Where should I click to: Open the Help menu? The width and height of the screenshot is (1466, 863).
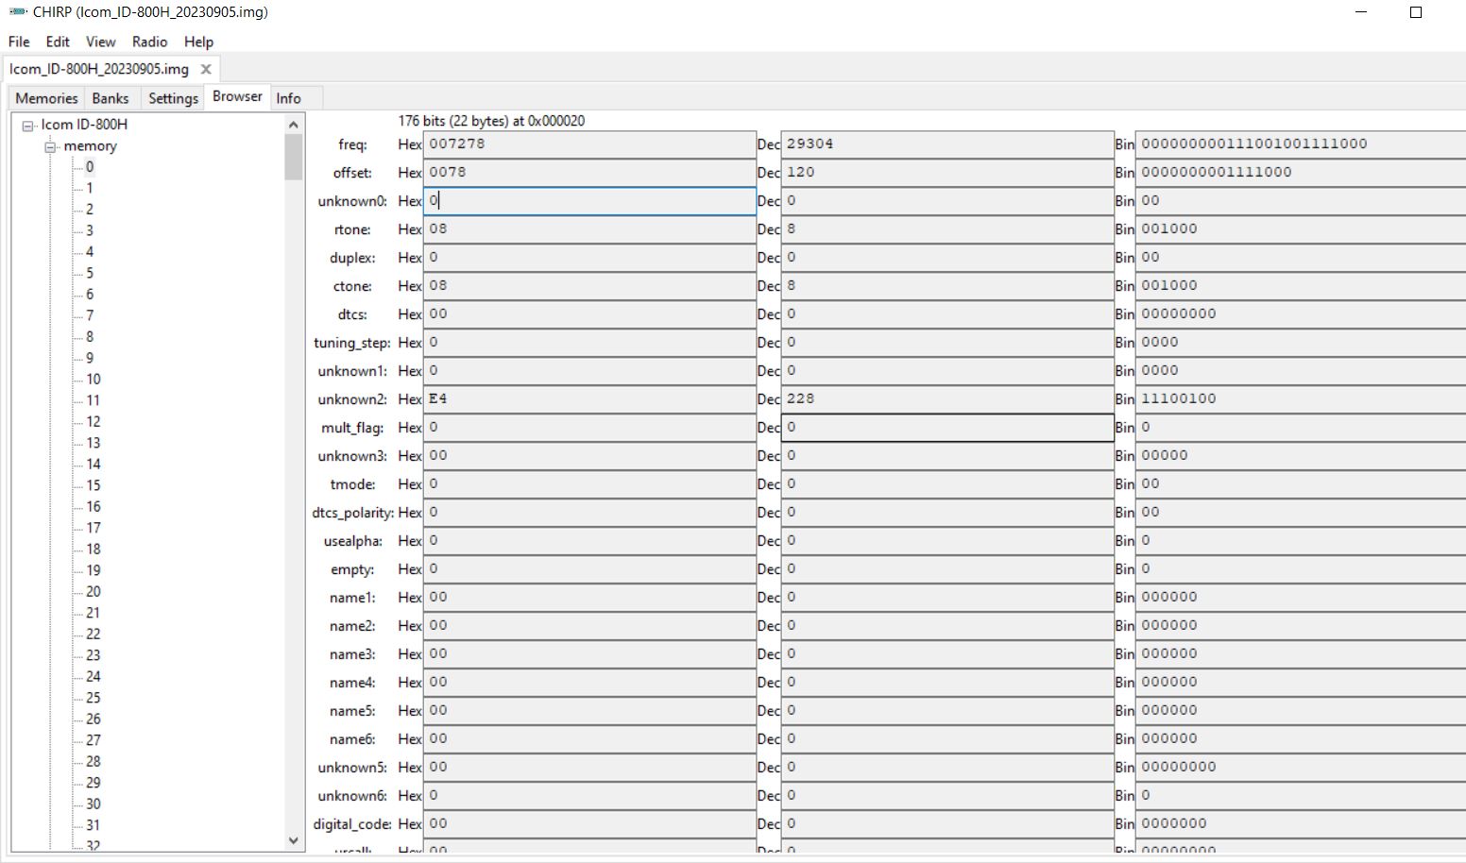coord(198,42)
